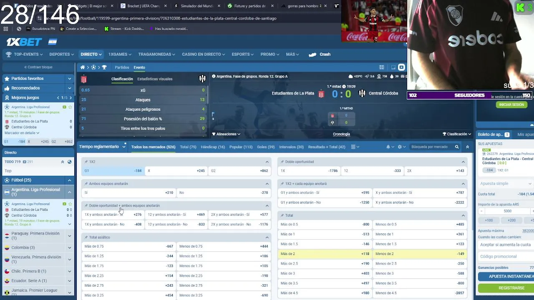Go to previous Mejores juegos slide

(x=58, y=97)
